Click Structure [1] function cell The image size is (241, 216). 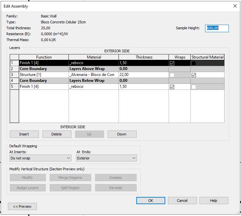click(44, 75)
